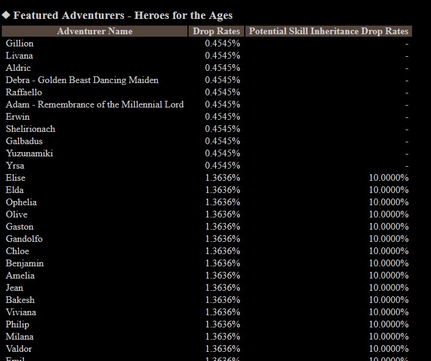
Task: Click the adventurer name Jean
Action: coord(14,288)
